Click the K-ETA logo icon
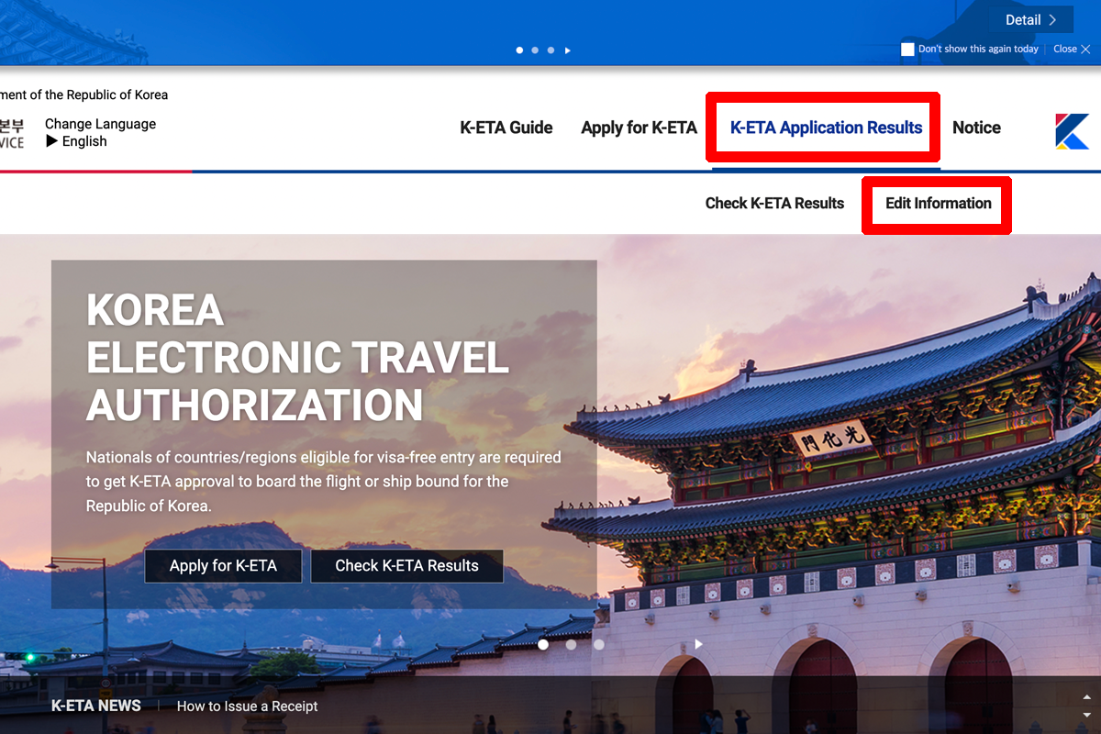 1072,131
